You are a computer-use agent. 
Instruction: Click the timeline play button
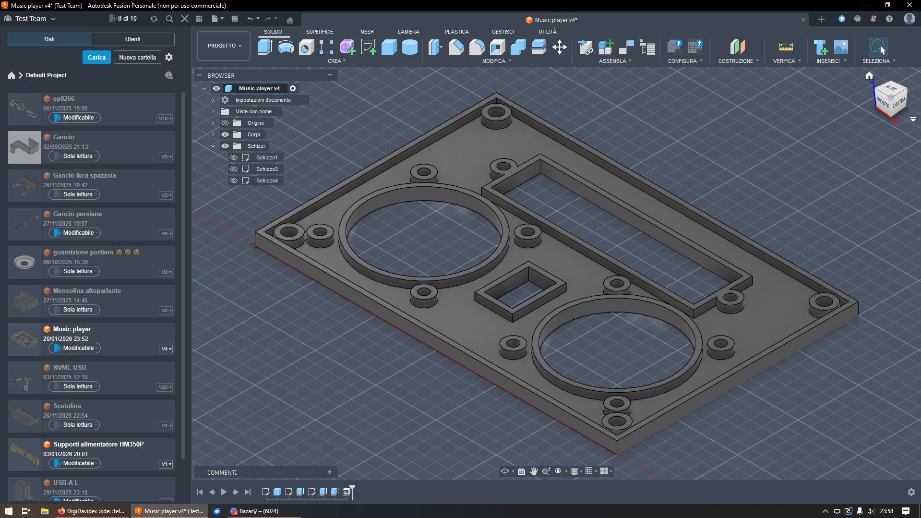click(x=224, y=492)
